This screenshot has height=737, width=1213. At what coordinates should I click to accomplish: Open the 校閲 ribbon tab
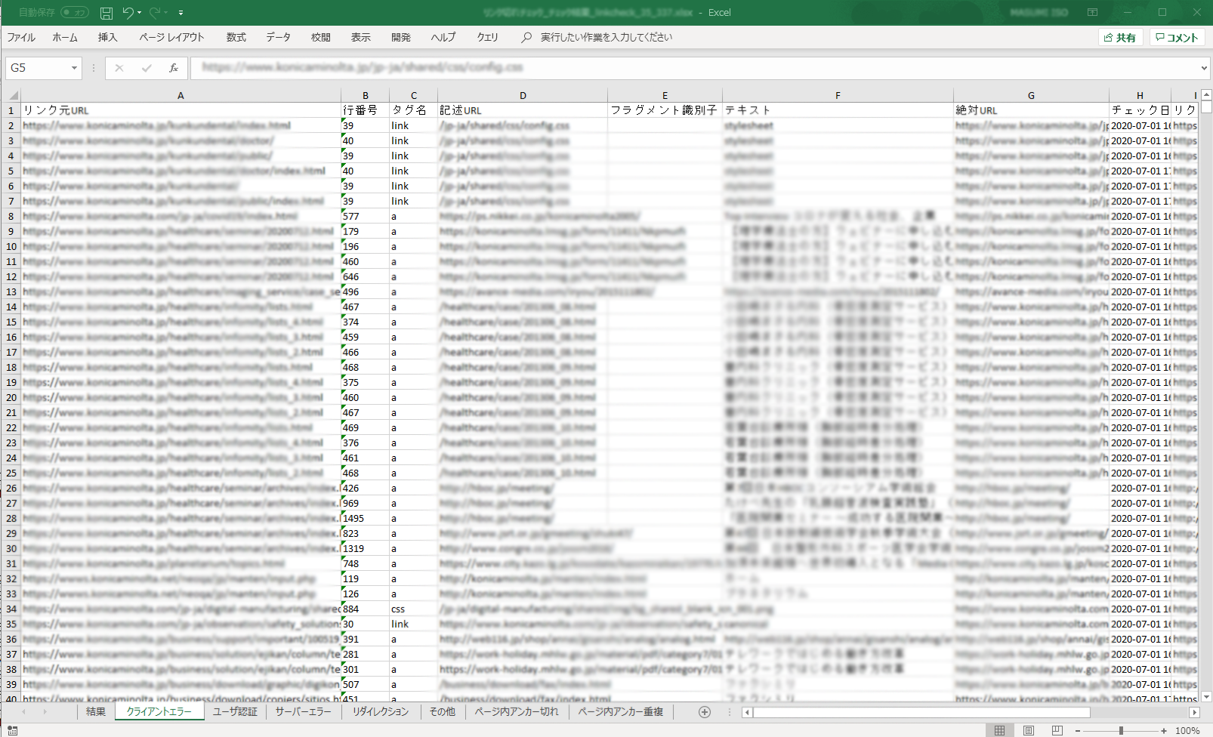pos(321,37)
